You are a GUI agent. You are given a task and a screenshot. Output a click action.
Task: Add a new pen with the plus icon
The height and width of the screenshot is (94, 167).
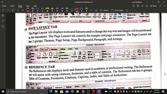(91, 10)
